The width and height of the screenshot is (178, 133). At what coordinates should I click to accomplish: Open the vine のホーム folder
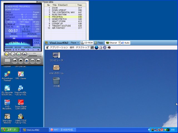(56, 68)
